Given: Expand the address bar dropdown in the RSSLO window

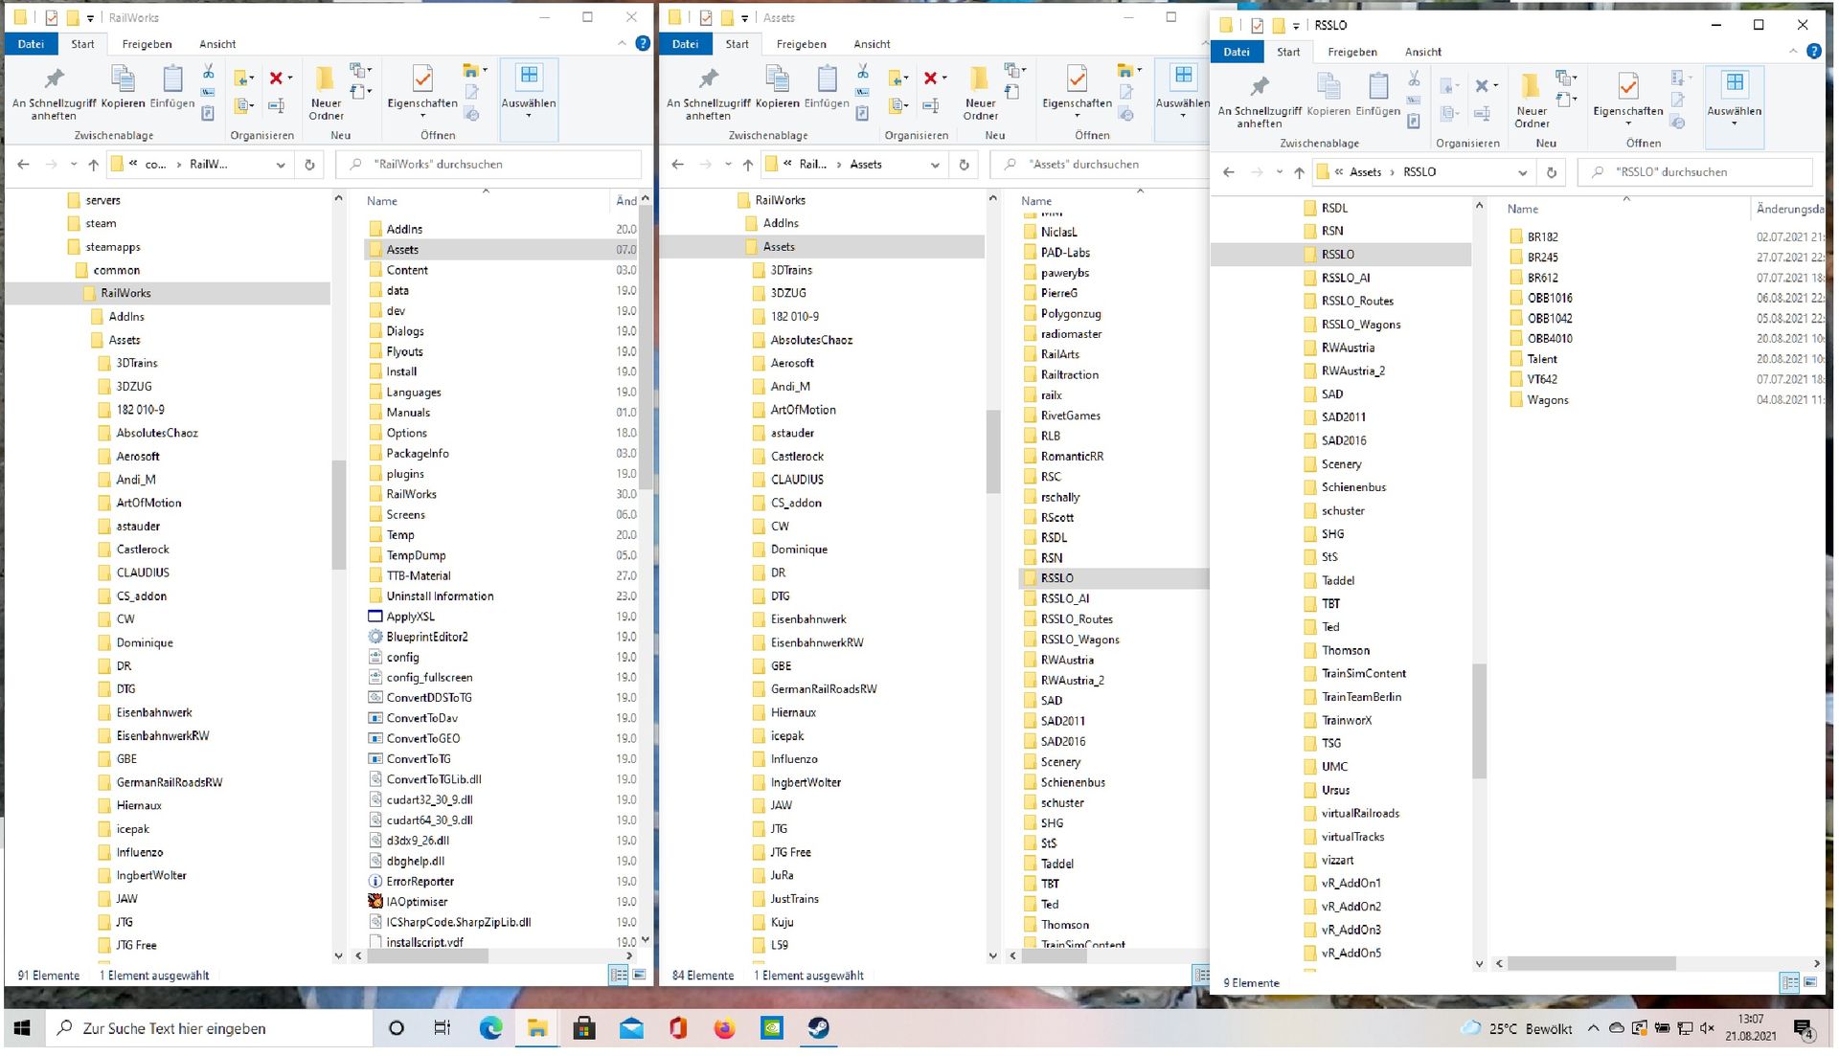Looking at the screenshot, I should coord(1522,172).
